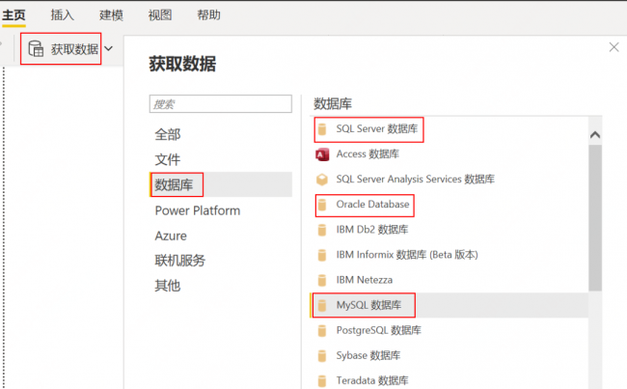627x389 pixels.
Task: Select the MySQL 数据库 text entry
Action: [x=368, y=305]
